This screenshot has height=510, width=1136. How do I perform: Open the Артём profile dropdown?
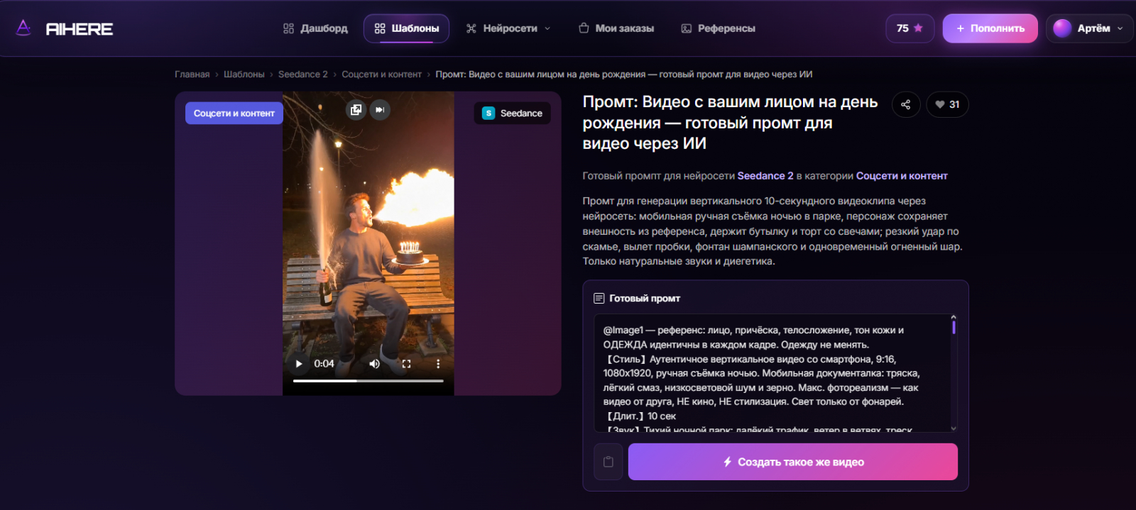[x=1089, y=28]
